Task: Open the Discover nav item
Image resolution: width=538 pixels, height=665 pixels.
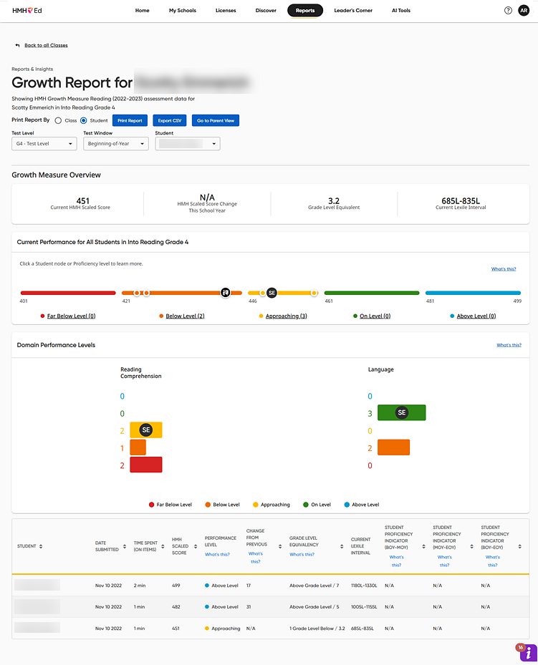Action: [x=266, y=11]
